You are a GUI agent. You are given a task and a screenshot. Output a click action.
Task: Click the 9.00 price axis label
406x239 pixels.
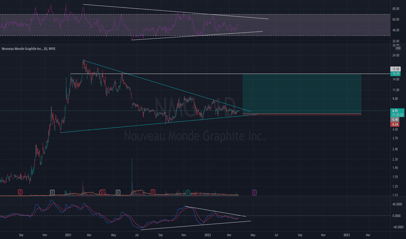395,99
